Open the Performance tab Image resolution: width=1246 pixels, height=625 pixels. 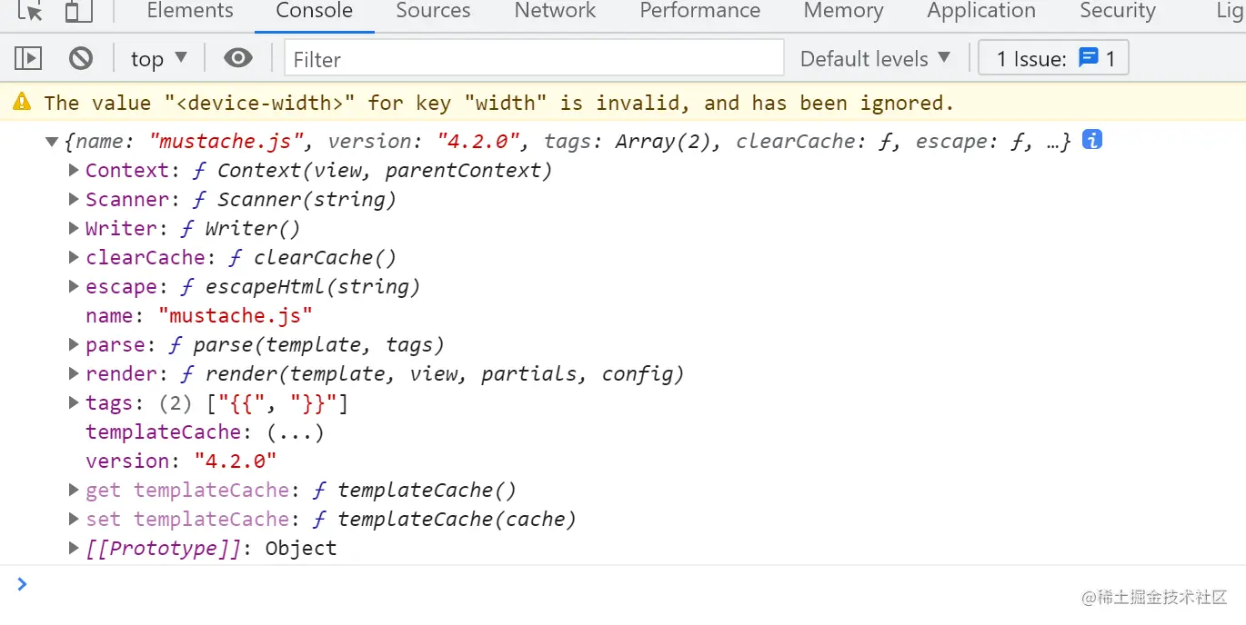pos(700,11)
